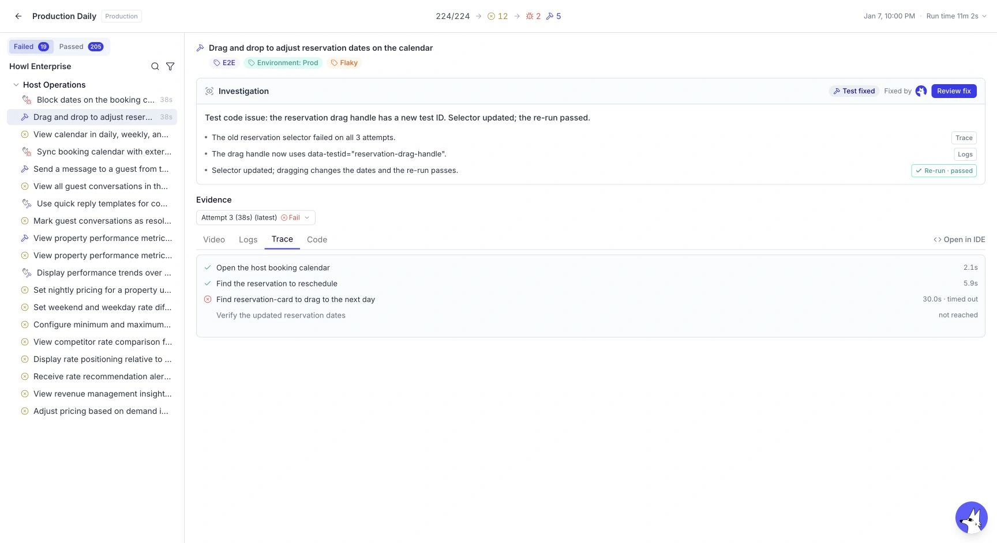The width and height of the screenshot is (997, 543).
Task: Click the Fixed by avatar icon
Action: coord(921,91)
